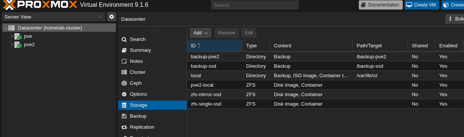The width and height of the screenshot is (464, 137).
Task: Click the Cluster server-stack icon
Action: coord(124,72)
